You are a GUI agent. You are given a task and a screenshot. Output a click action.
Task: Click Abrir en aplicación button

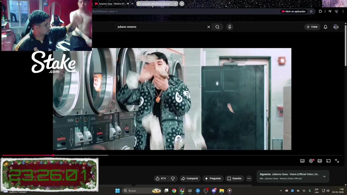tap(294, 11)
